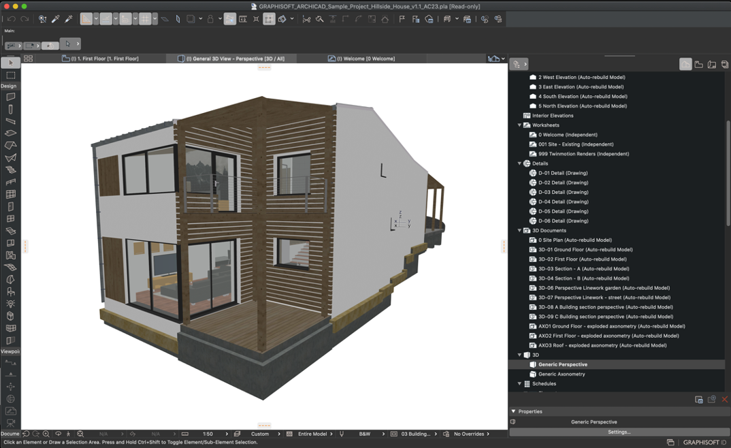Screen dimensions: 731x448
Task: Click the Undo arrow in the toolbar
Action: coord(12,19)
